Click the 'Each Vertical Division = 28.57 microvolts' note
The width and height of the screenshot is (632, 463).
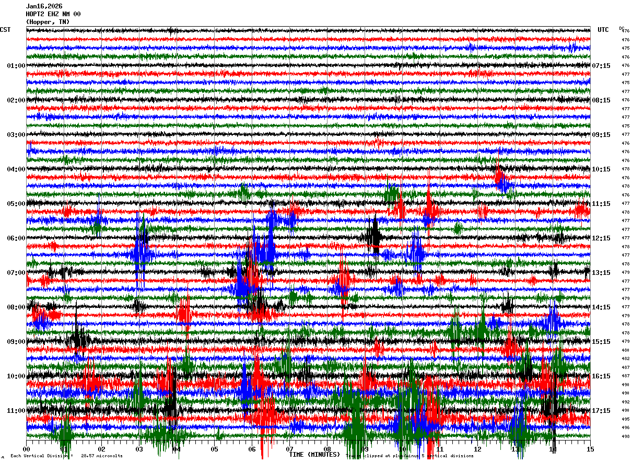click(x=66, y=456)
